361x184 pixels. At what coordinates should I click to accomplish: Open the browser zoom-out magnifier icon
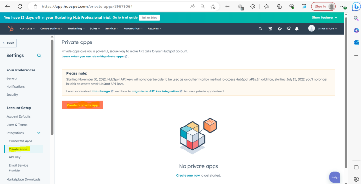pos(202,7)
